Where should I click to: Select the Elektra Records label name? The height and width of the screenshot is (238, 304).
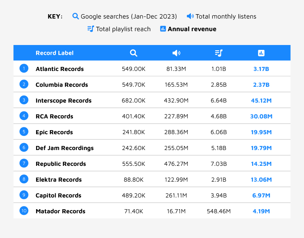pos(59,180)
